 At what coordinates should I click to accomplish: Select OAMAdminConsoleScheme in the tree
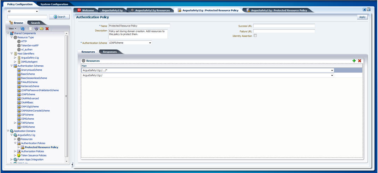[x=35, y=111]
